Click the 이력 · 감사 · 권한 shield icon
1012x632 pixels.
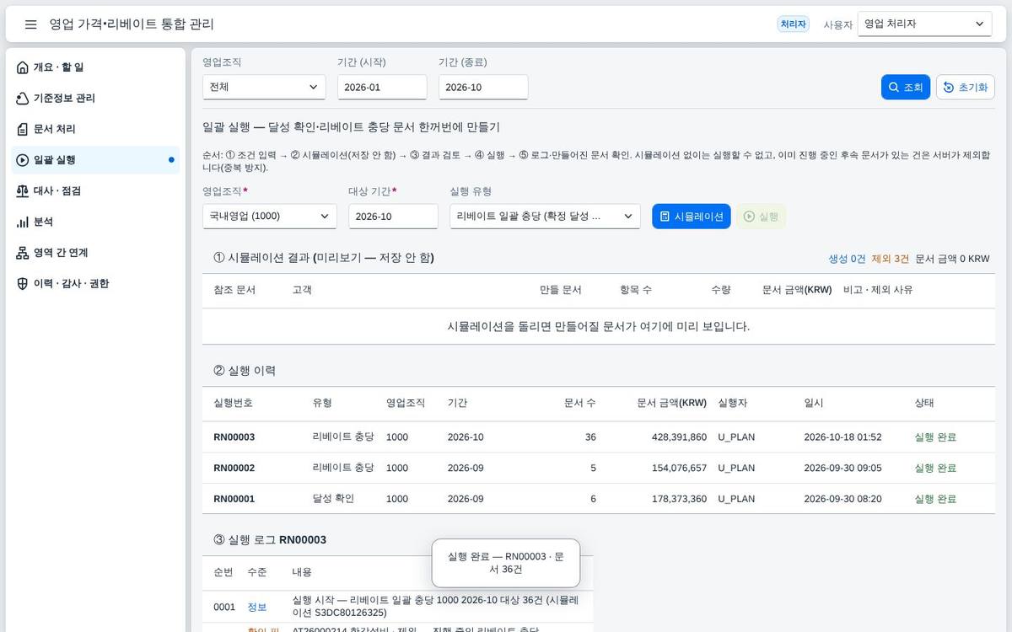tap(23, 284)
